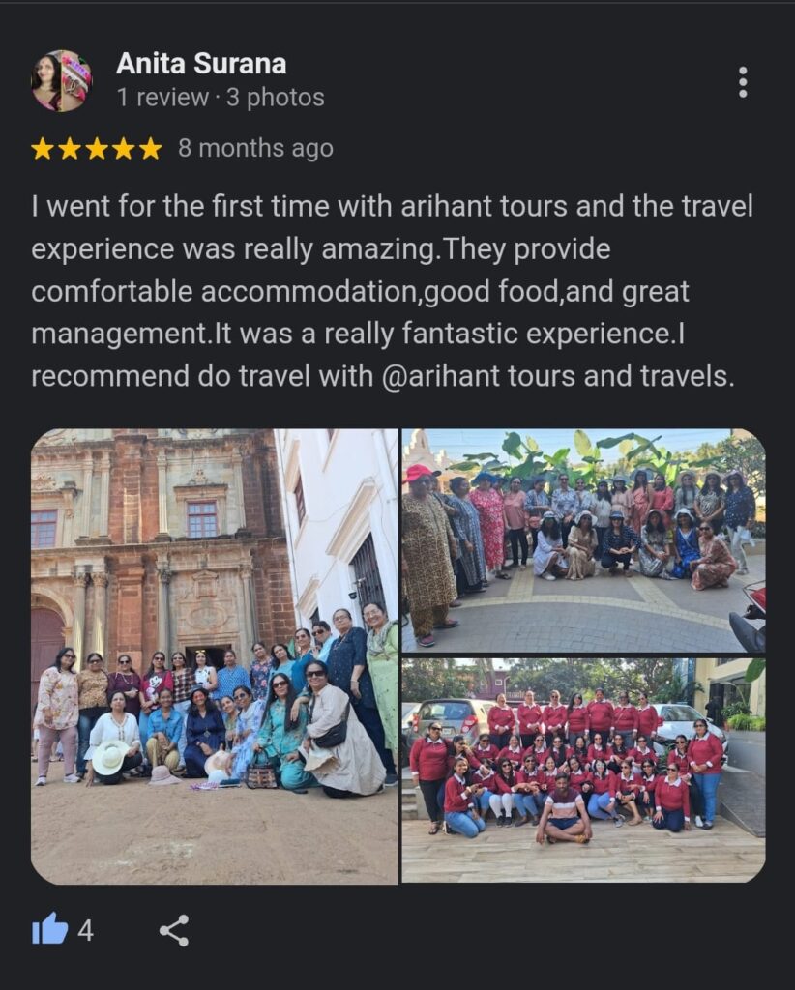
Task: Select the second yellow rating star
Action: [x=70, y=149]
